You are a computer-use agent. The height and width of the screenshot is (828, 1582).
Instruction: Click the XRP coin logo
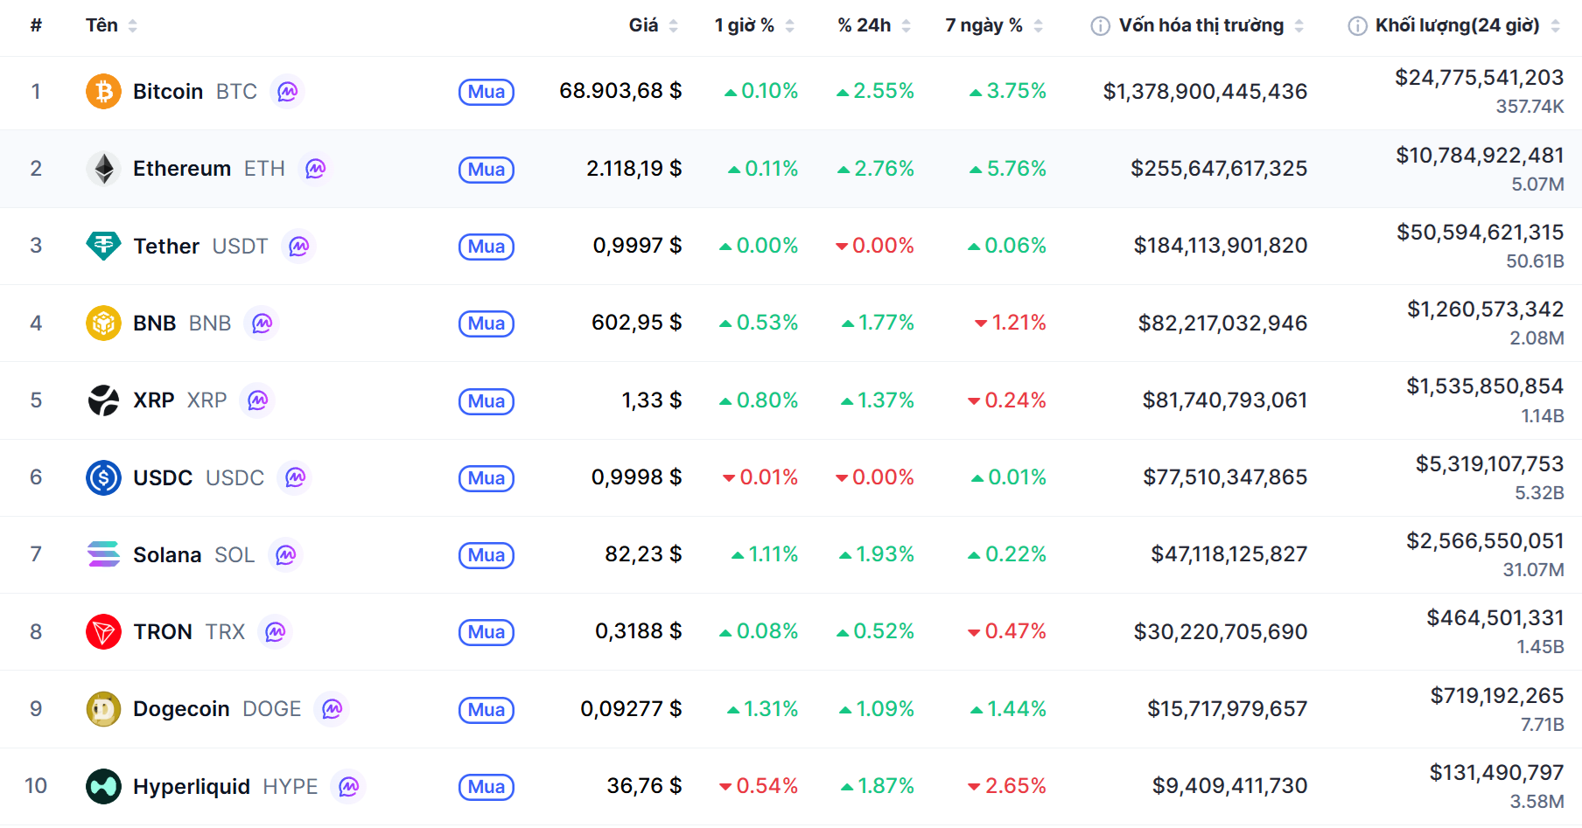pyautogui.click(x=103, y=400)
